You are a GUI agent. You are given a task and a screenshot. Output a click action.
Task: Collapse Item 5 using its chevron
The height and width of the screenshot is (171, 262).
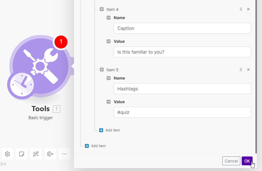pos(102,70)
